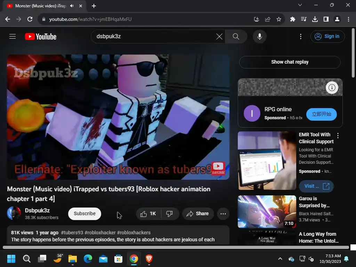Open Chrome three-dot menu
Screen dimensions: 356x267
[348, 19]
